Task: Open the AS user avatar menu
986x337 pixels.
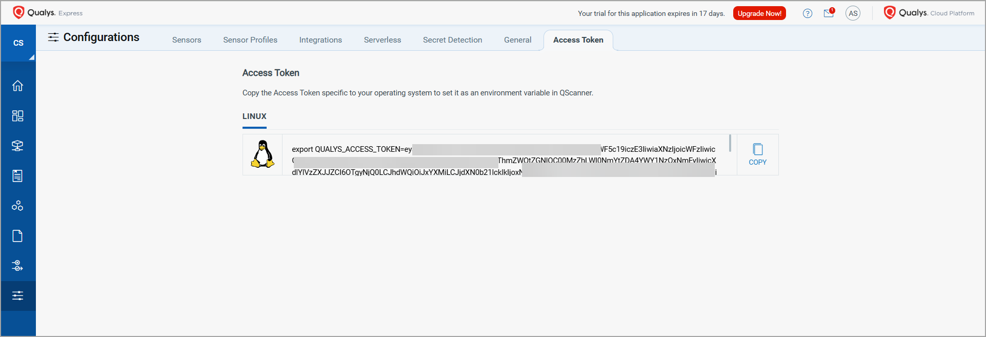Action: [x=853, y=13]
